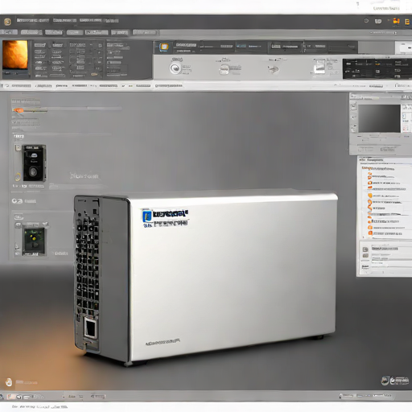Click the gold circular app logo in title bar
The height and width of the screenshot is (412, 412).
pyautogui.click(x=7, y=22)
